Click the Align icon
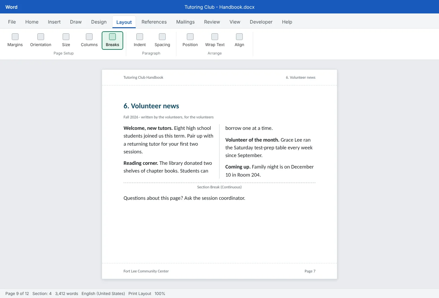This screenshot has height=298, width=439. [x=239, y=37]
